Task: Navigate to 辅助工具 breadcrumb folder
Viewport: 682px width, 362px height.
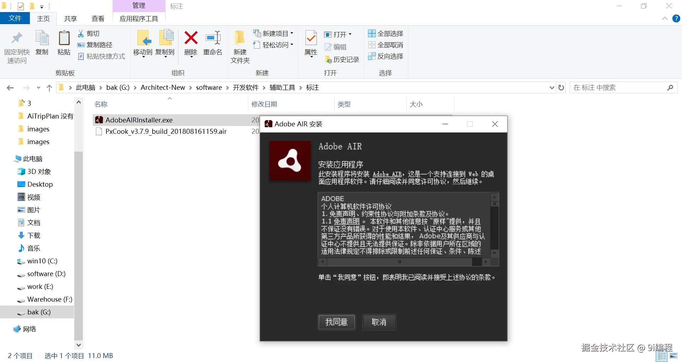Action: coord(282,88)
